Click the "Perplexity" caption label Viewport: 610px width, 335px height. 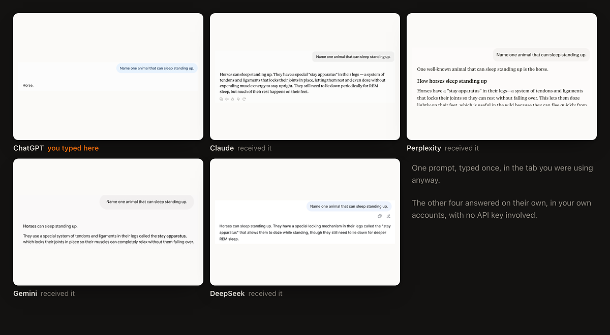(x=424, y=148)
